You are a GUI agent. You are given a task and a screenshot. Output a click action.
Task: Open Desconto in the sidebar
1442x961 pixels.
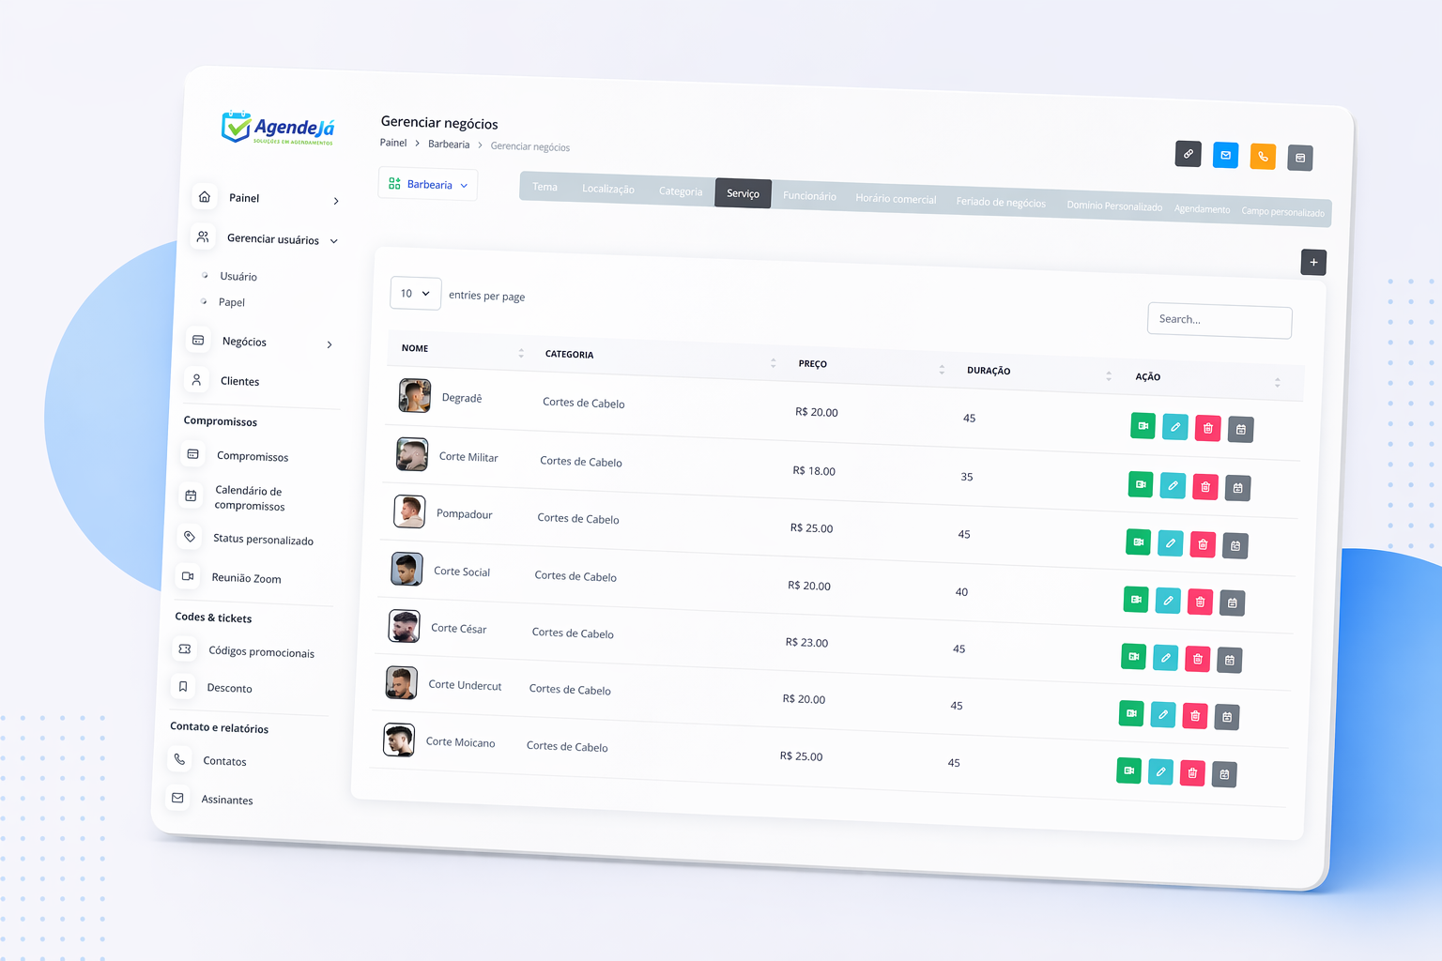(214, 687)
